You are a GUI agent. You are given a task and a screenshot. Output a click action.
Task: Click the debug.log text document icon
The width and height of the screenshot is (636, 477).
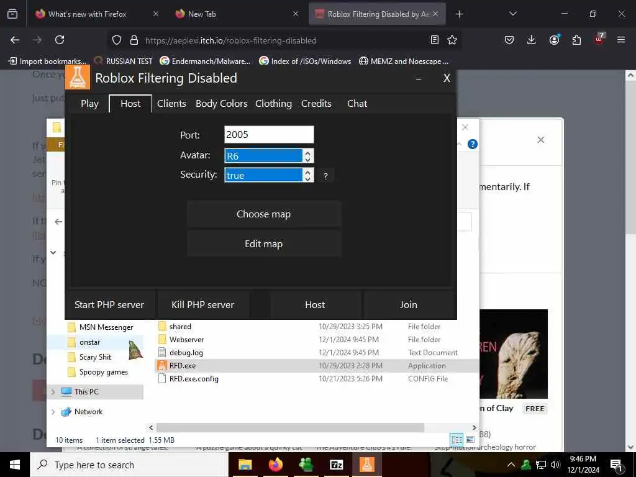162,353
